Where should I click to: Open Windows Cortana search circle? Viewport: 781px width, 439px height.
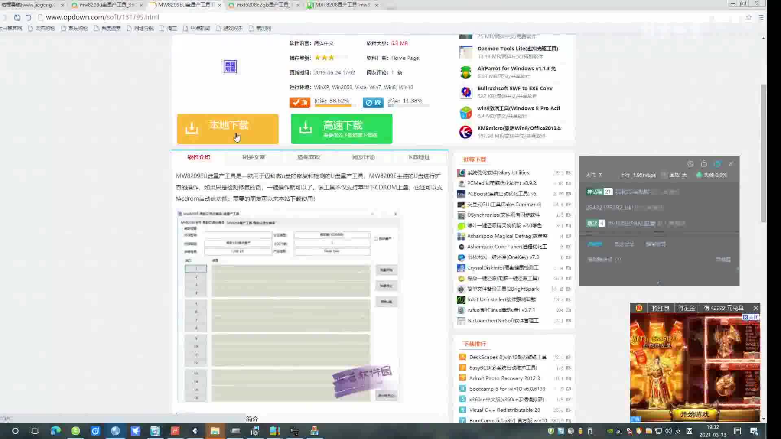15,431
